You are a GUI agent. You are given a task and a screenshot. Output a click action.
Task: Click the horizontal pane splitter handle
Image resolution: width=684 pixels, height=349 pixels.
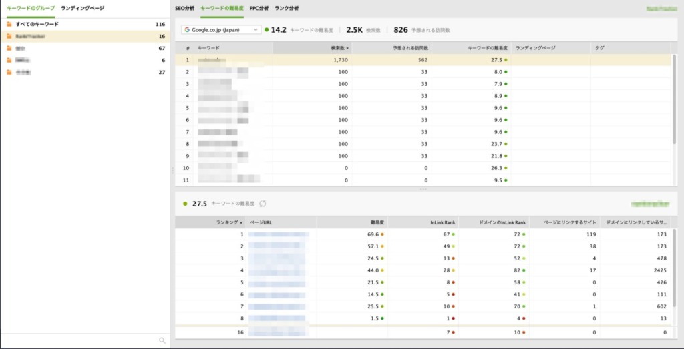click(423, 189)
